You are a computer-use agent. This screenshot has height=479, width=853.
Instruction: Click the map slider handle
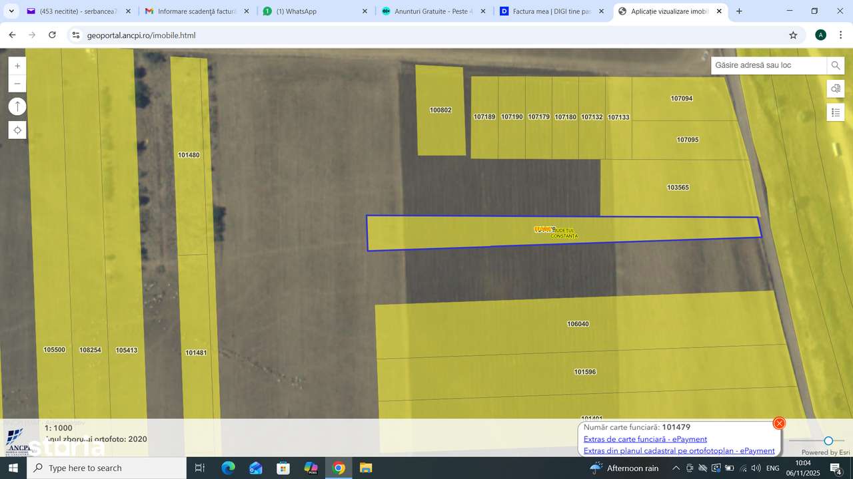pyautogui.click(x=828, y=440)
